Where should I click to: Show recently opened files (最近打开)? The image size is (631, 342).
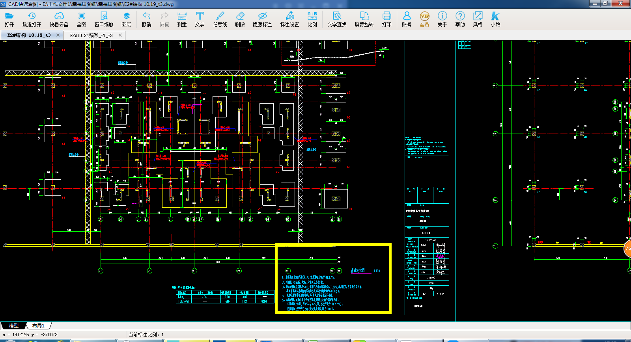[x=32, y=19]
